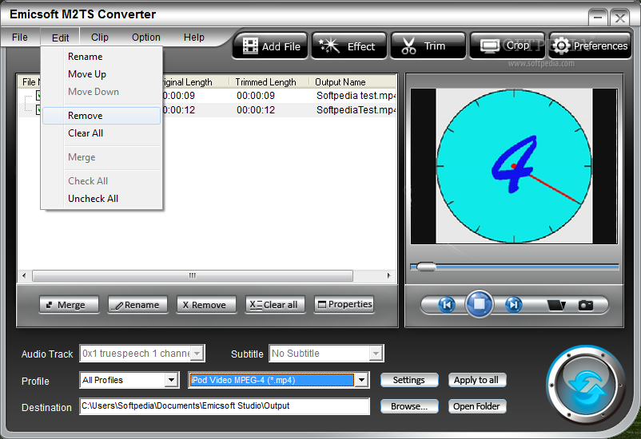Open the Effect tool
Image resolution: width=641 pixels, height=439 pixels.
coord(349,45)
